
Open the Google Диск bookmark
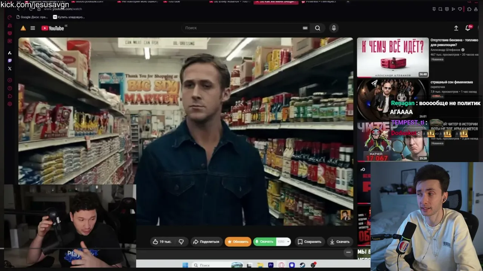tap(32, 17)
